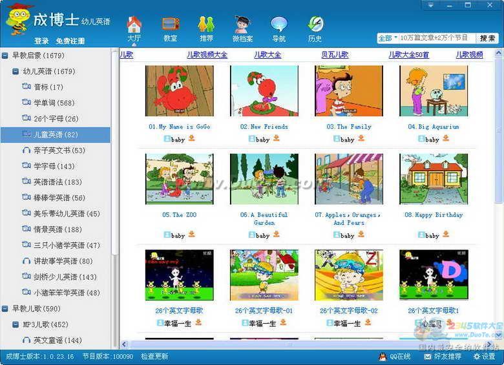Click the content vertical scrollbar thumb
Screen dimensions: 504x365
(499, 130)
